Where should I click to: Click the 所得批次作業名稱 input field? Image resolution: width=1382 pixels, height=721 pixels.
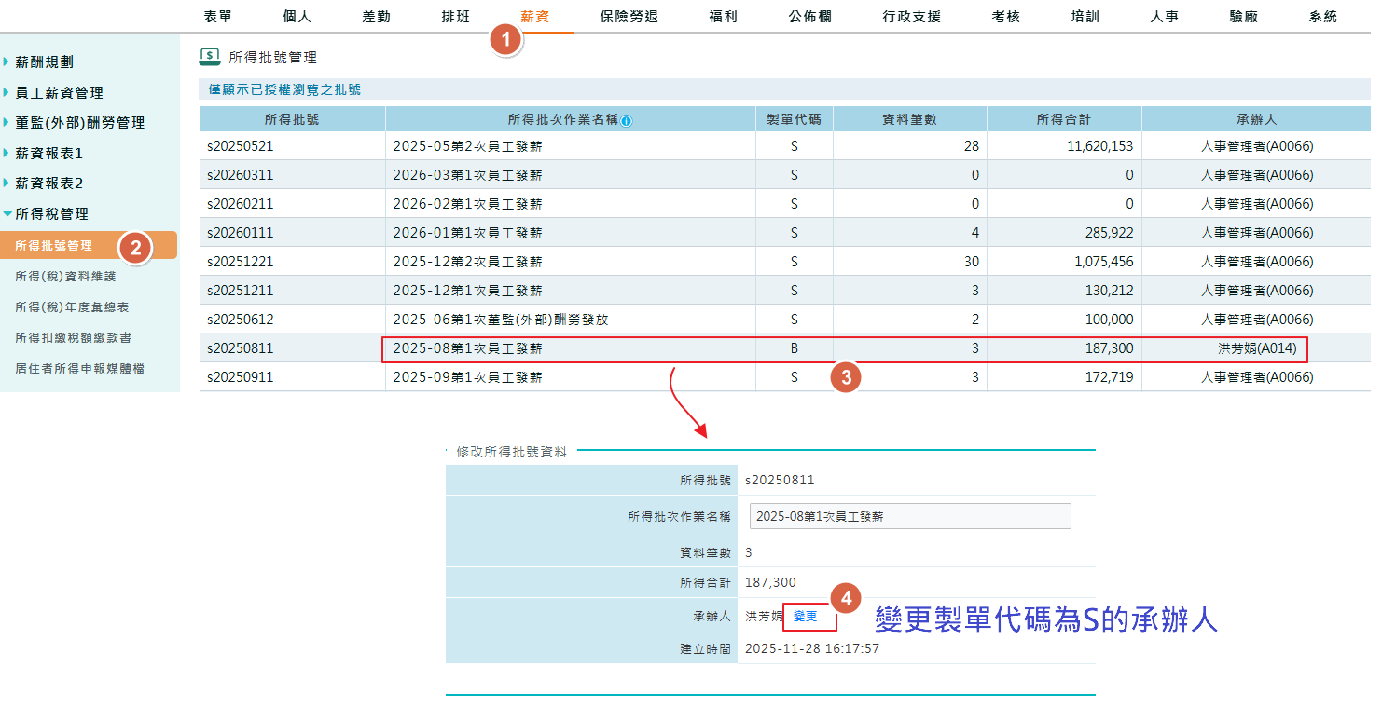(x=910, y=515)
